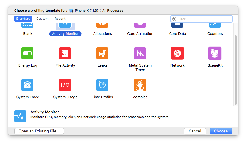
Task: Choose the File Activity icon
Action: [65, 53]
